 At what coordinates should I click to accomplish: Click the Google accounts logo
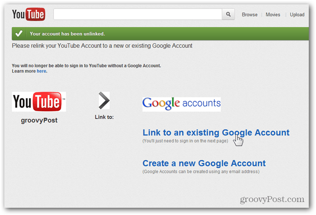[x=181, y=104]
